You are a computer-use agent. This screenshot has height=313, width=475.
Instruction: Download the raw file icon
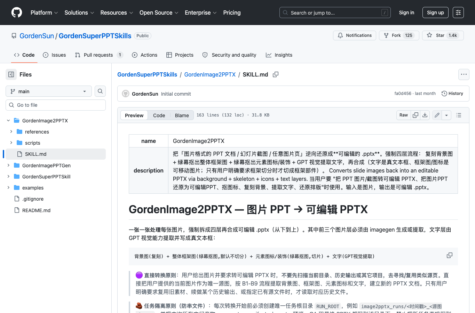point(425,115)
